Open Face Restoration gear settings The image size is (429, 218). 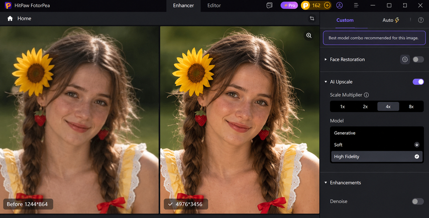click(x=405, y=59)
